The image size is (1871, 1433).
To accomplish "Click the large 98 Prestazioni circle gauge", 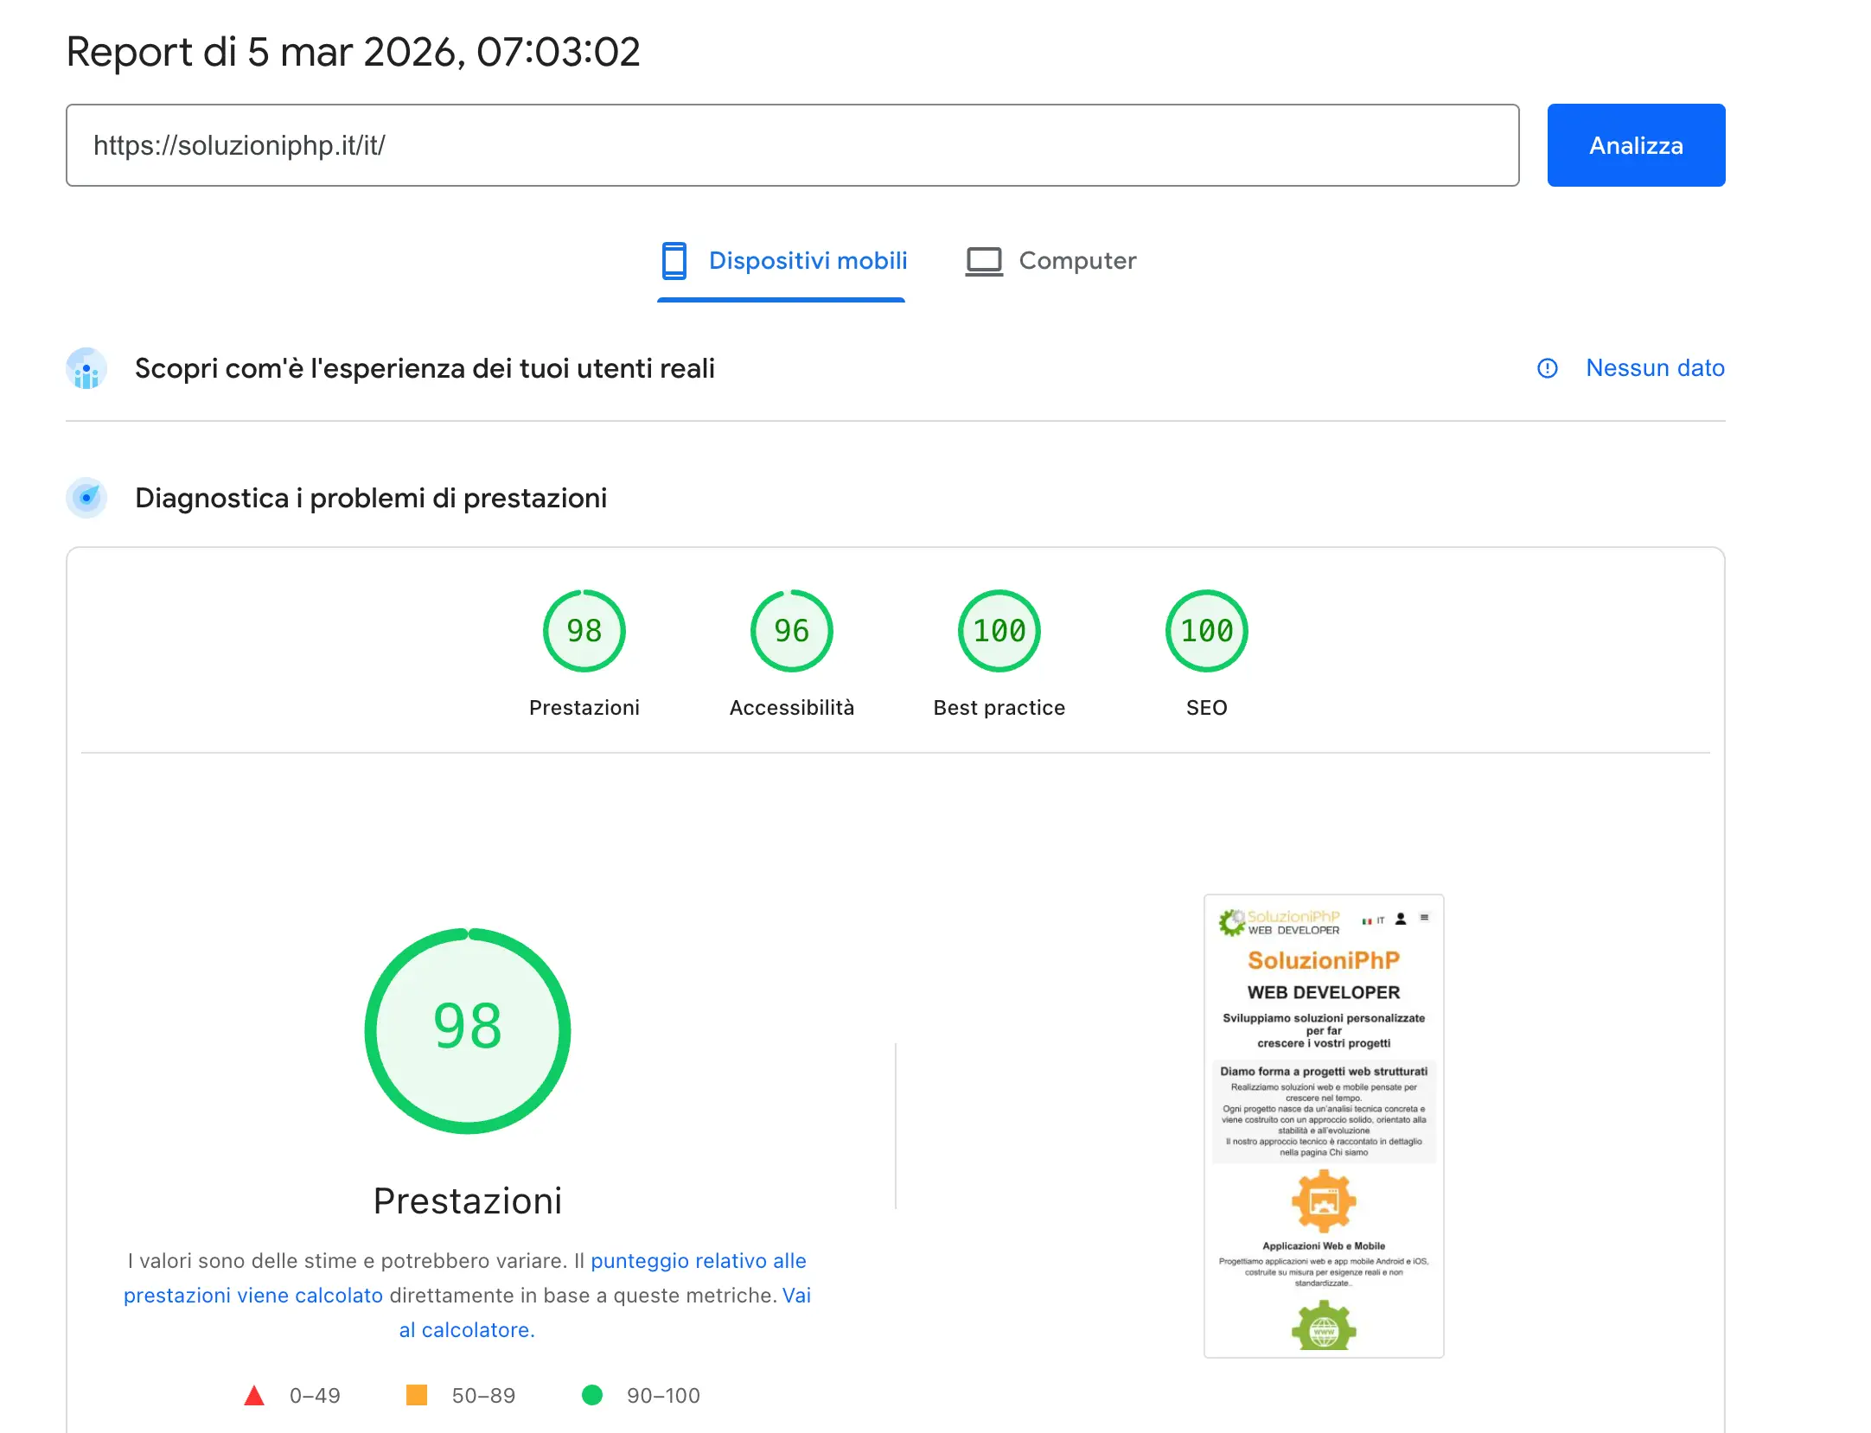I will point(468,1029).
